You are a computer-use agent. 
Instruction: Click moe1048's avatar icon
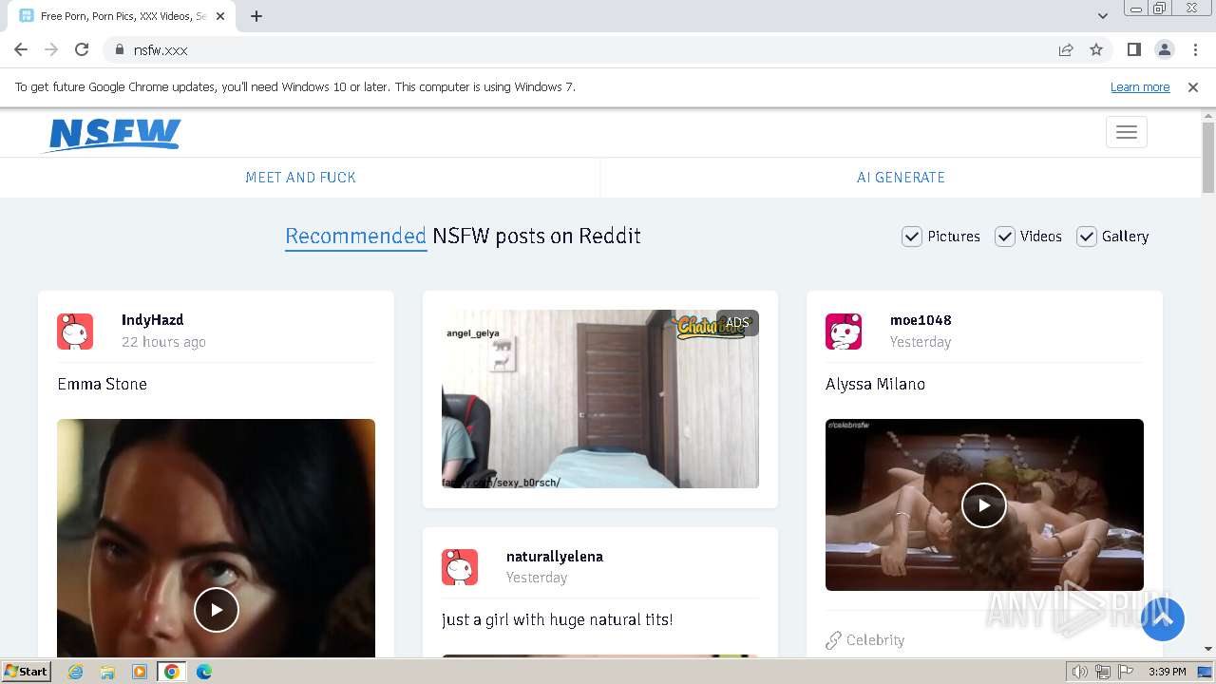844,332
